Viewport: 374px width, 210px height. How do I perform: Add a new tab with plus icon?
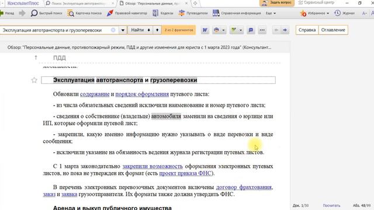tap(195, 3)
